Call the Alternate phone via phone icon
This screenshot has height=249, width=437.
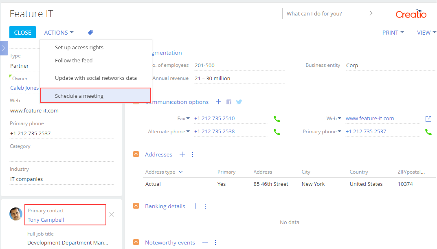tap(277, 132)
